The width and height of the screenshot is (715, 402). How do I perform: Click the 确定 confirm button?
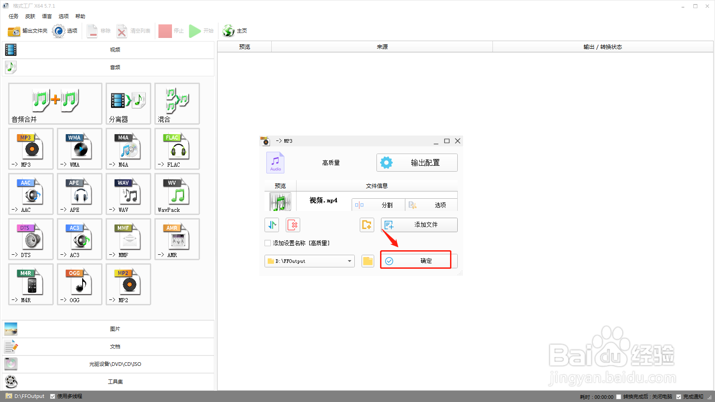(x=419, y=261)
